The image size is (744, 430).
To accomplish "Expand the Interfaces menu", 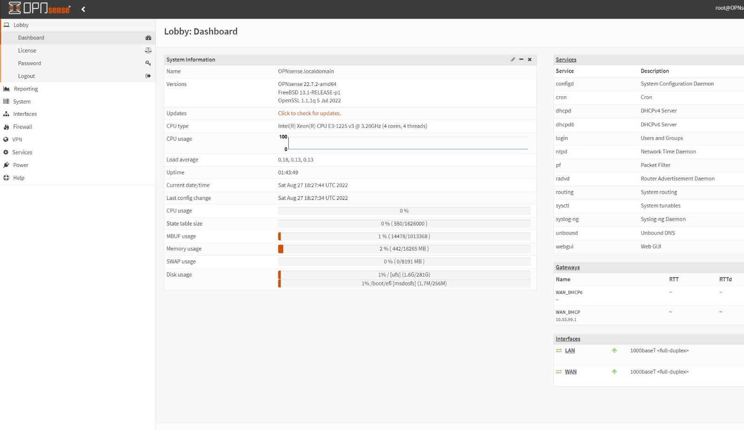I will point(78,114).
